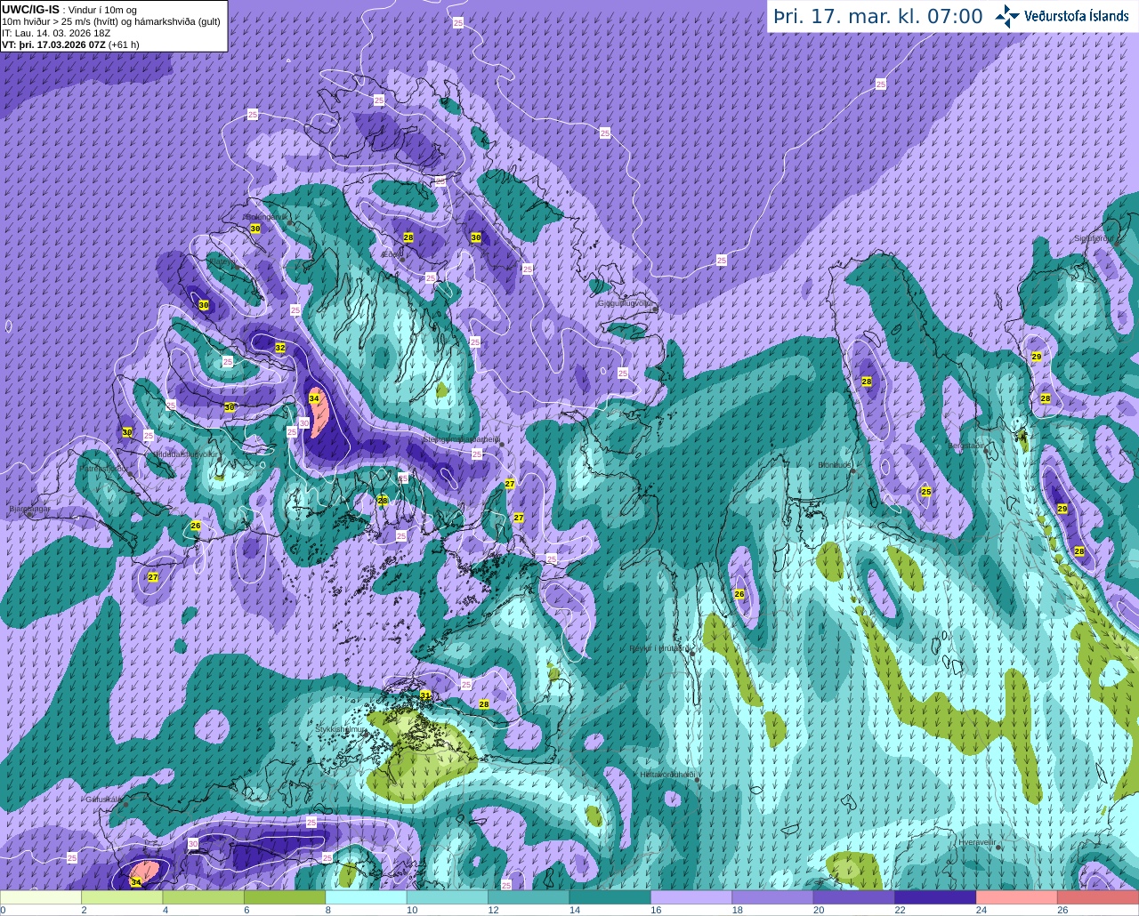Click the legend tick value 16
The width and height of the screenshot is (1139, 916).
coord(655,910)
